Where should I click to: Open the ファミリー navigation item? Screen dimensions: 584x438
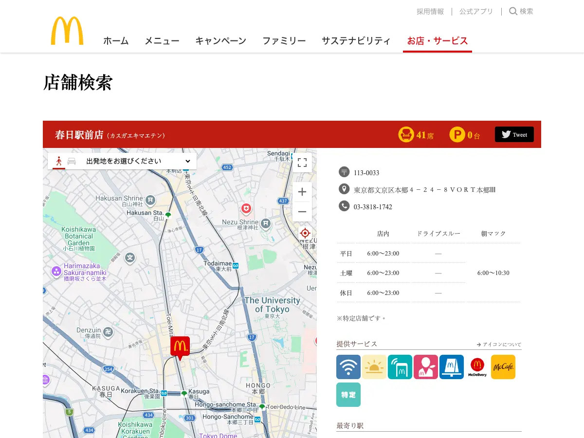coord(284,41)
